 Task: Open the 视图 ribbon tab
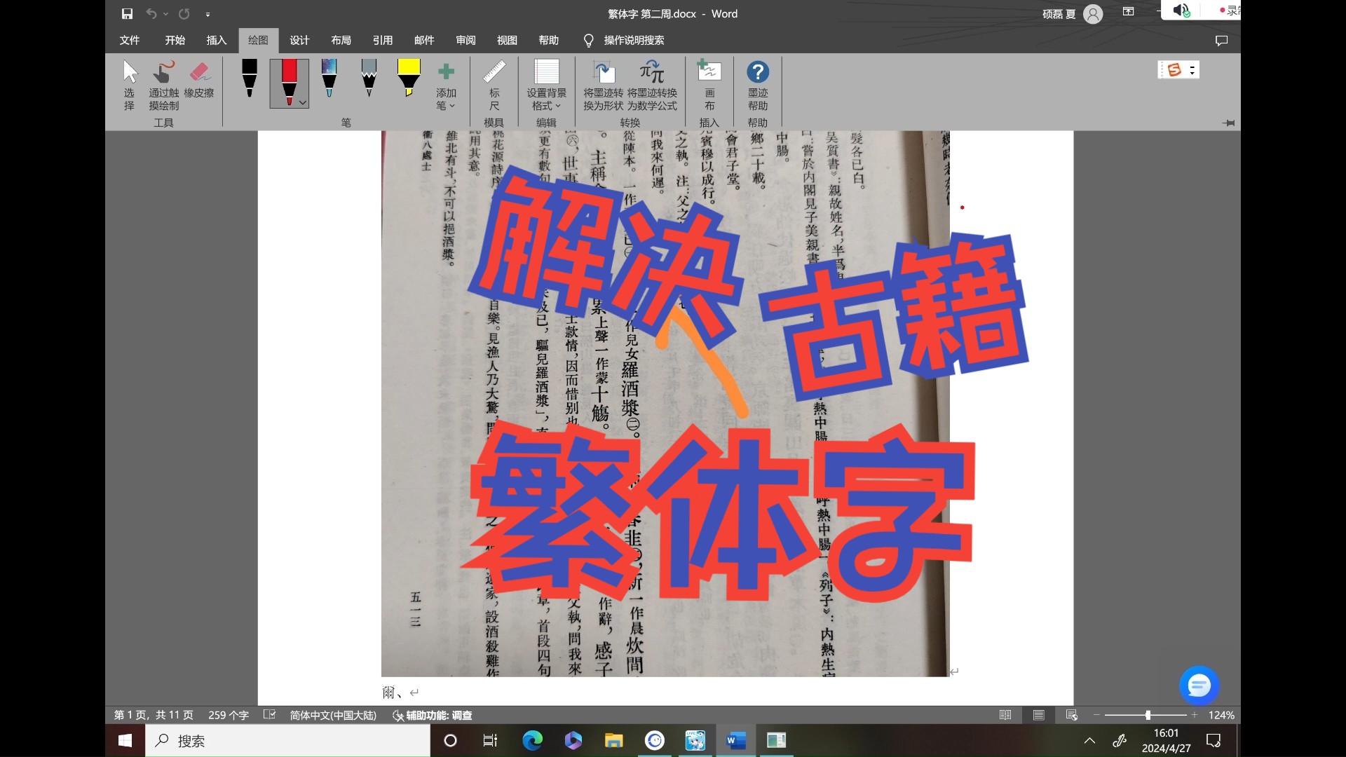507,40
